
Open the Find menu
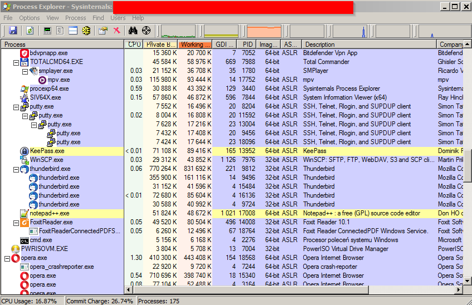tap(98, 18)
